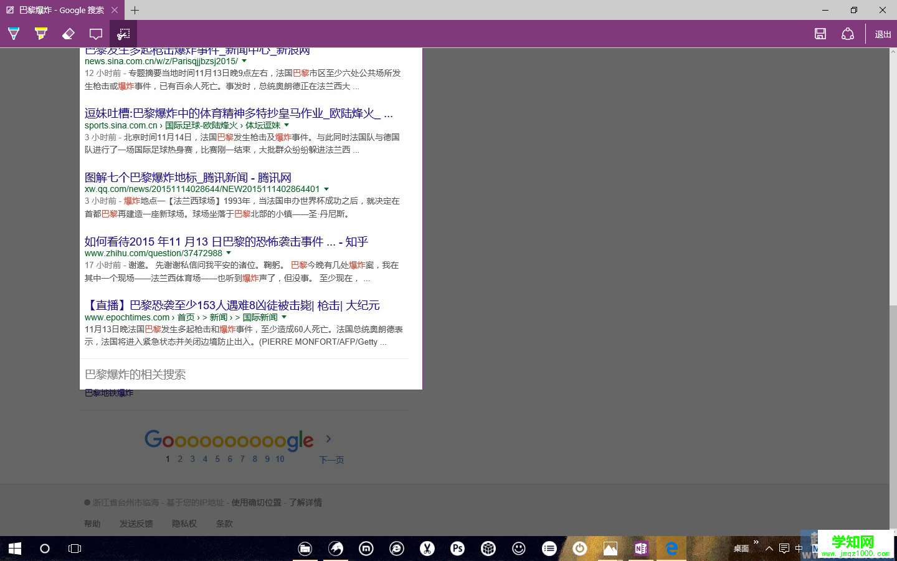897x561 pixels.
Task: Switch to Microsoft Edge on the taskbar
Action: point(672,549)
